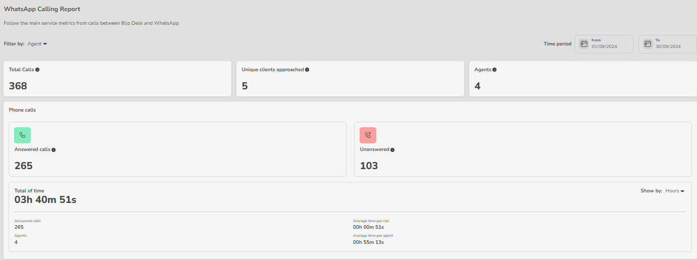Image resolution: width=697 pixels, height=260 pixels.
Task: Click info icon next to Unique clients approached
Action: tap(307, 70)
